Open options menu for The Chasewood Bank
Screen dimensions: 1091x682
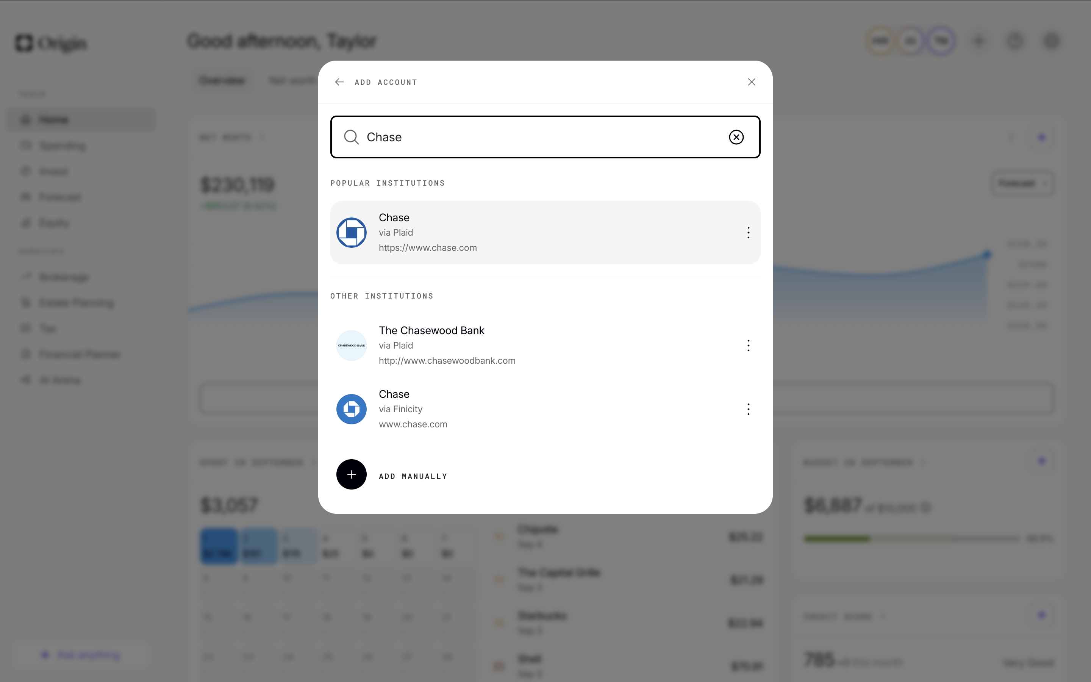(748, 346)
